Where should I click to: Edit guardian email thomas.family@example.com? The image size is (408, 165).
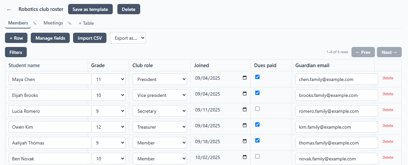pos(337,143)
